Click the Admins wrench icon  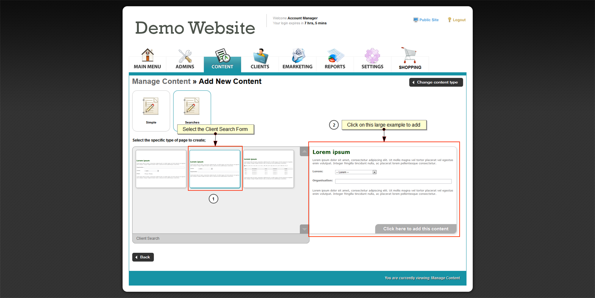click(x=185, y=56)
